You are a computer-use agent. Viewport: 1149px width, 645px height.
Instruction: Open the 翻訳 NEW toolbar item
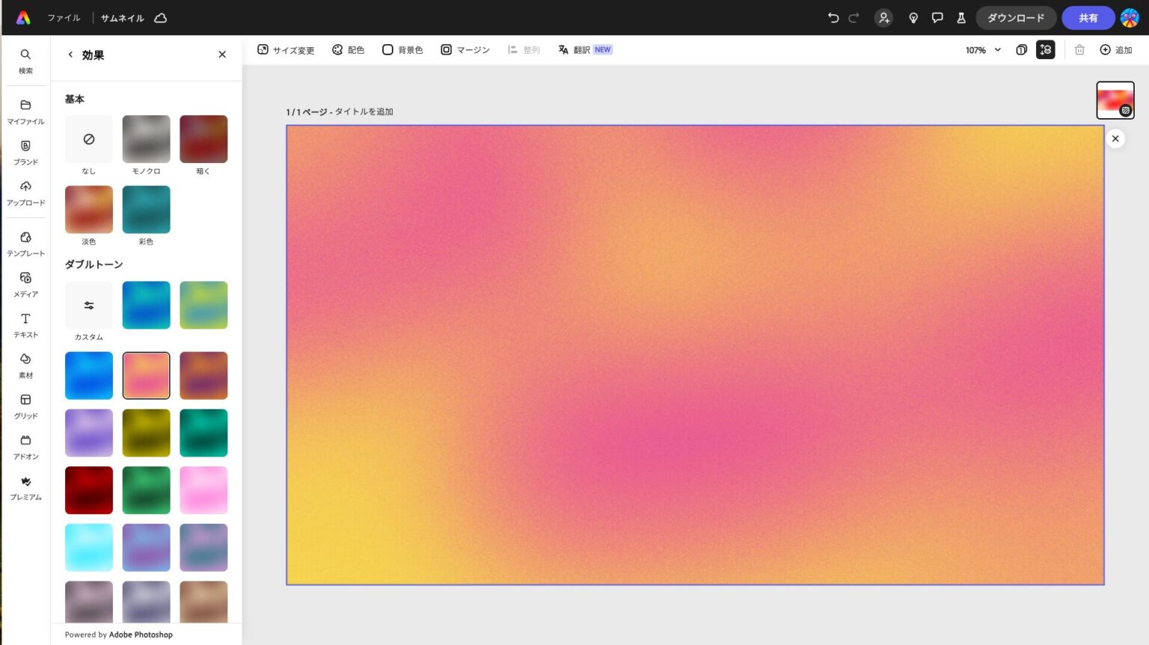pyautogui.click(x=584, y=49)
